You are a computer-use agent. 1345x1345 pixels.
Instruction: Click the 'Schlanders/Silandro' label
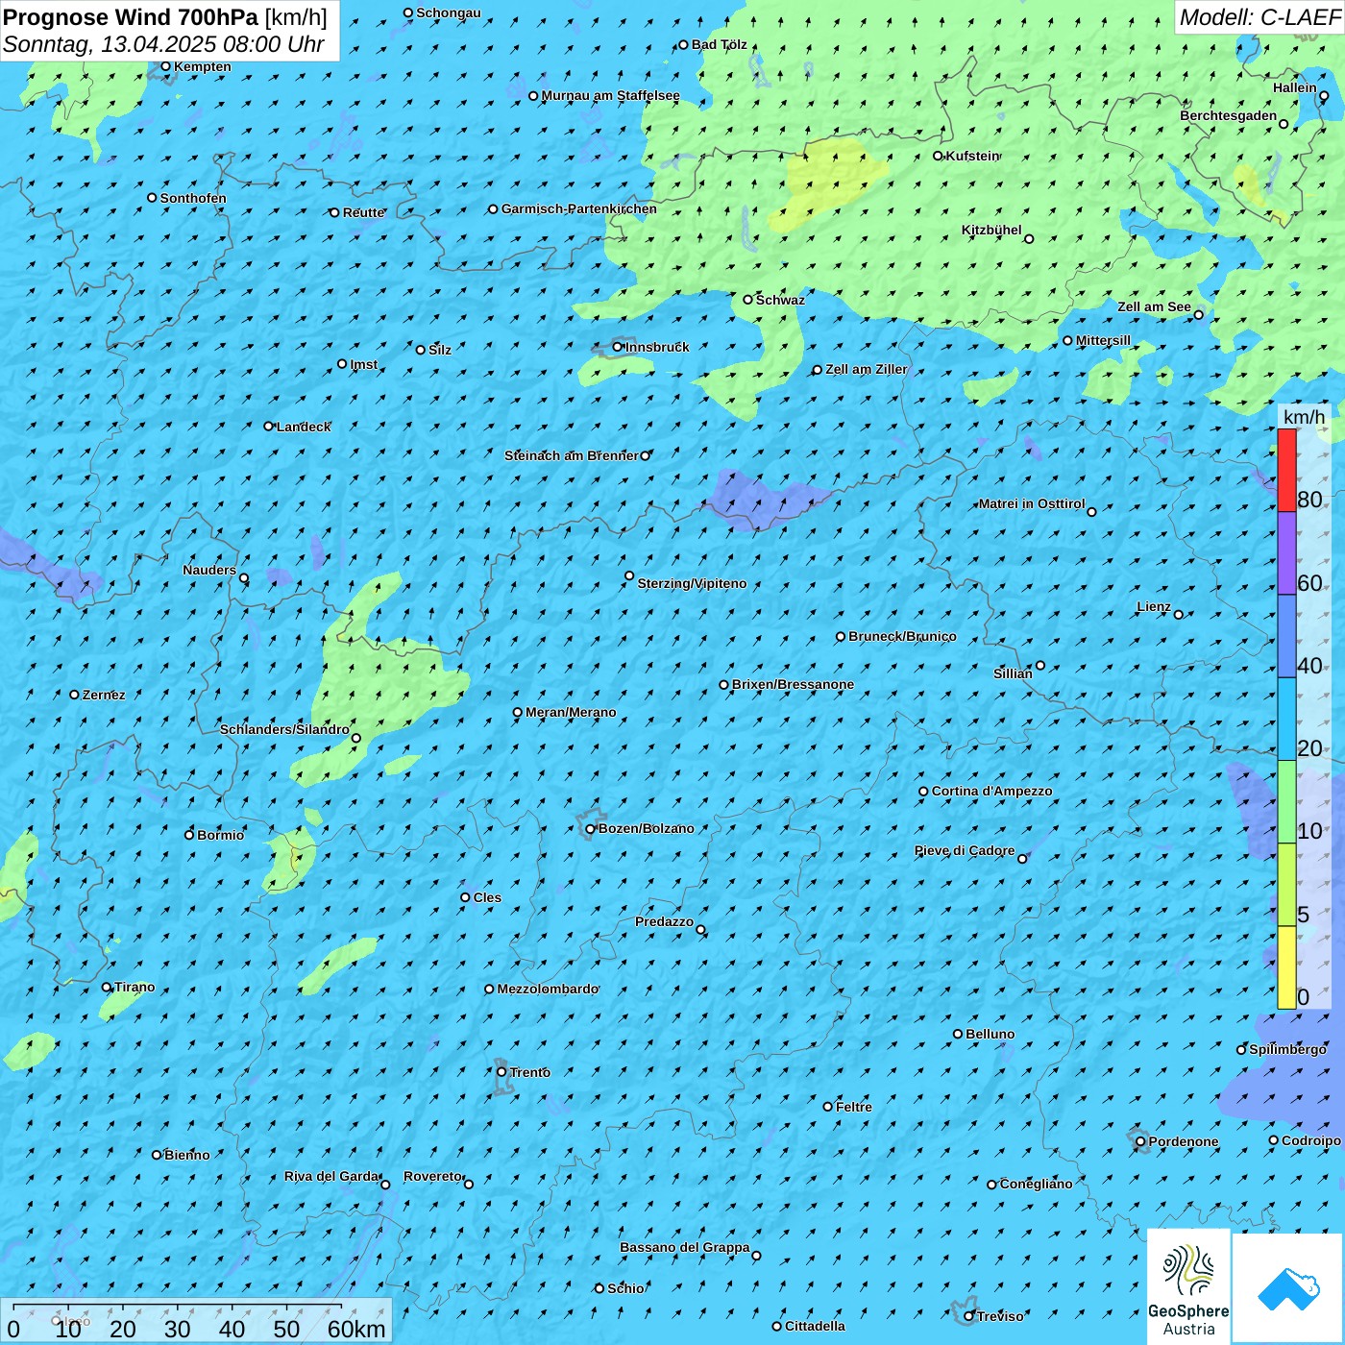click(284, 729)
